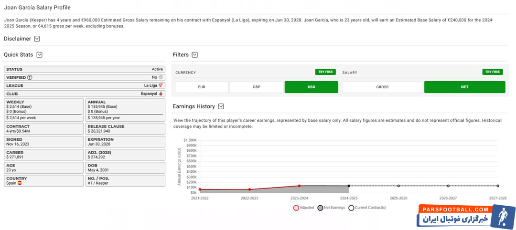The image size is (516, 230).
Task: Toggle the Earnings History section chevron
Action: click(x=221, y=106)
